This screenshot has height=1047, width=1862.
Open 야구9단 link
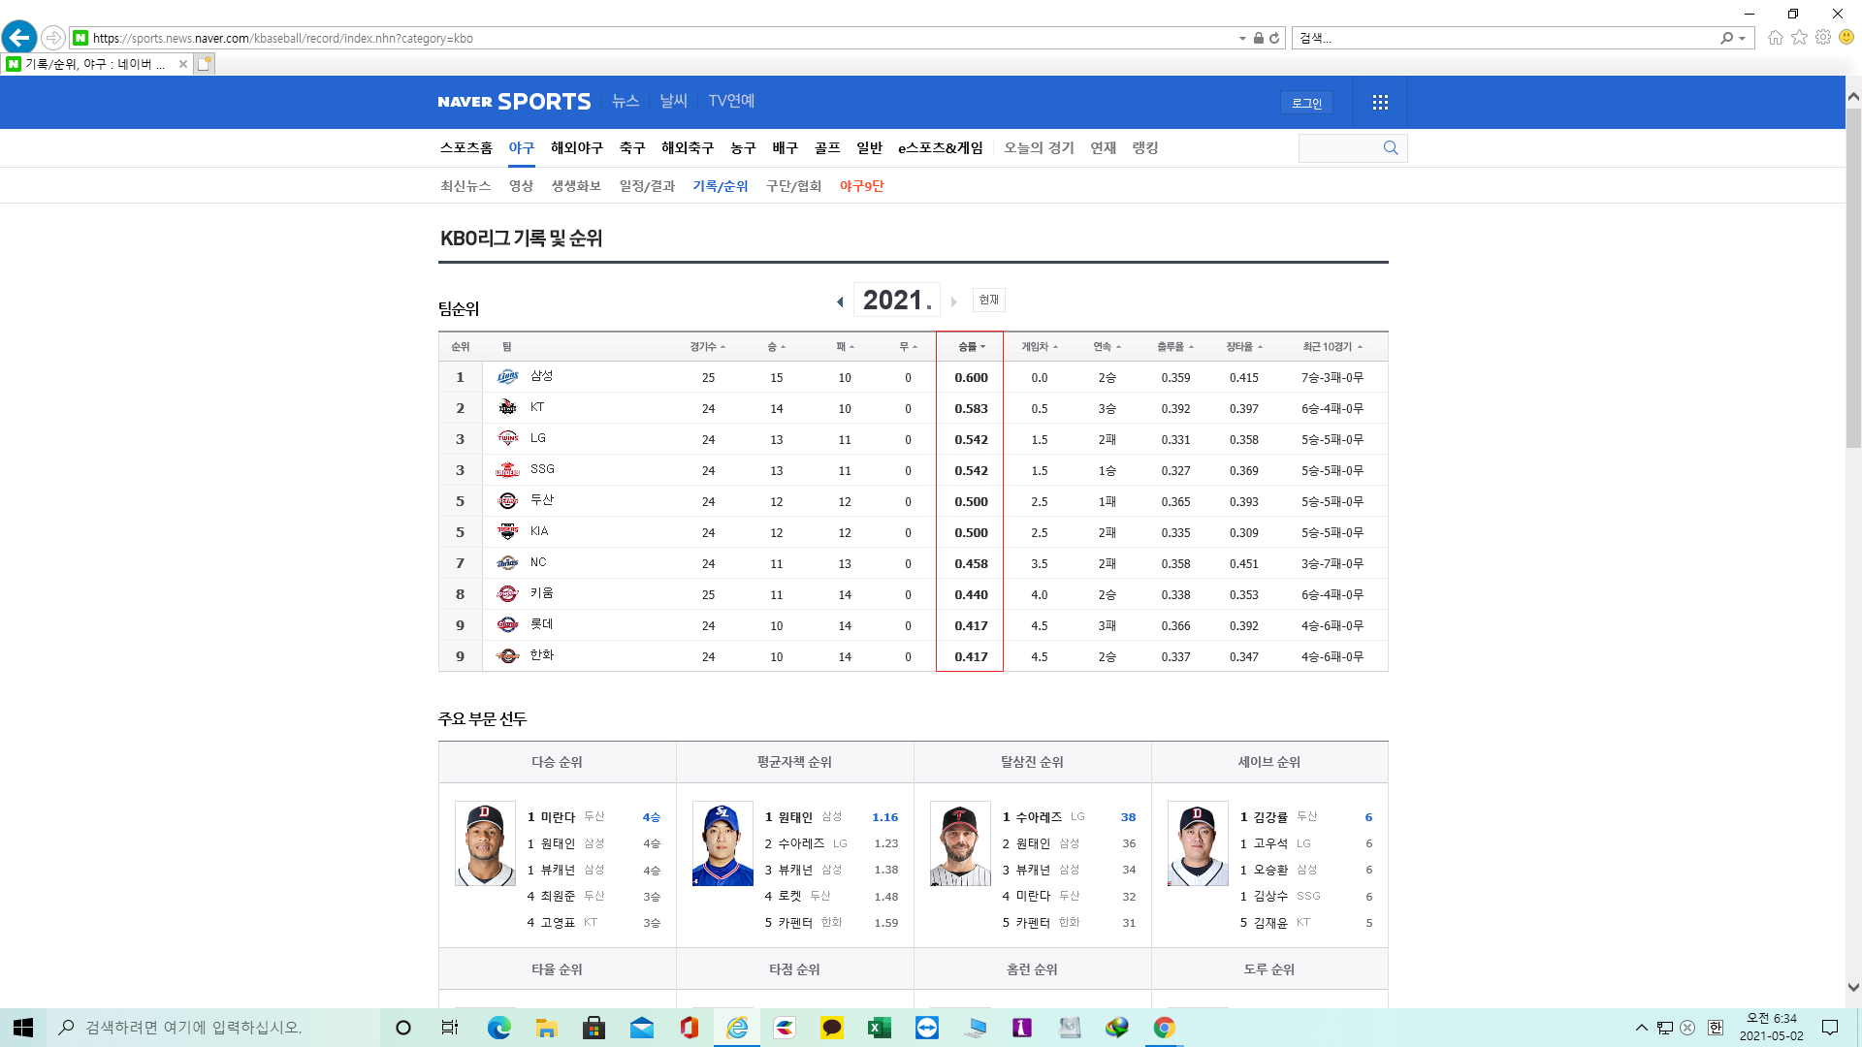tap(862, 186)
